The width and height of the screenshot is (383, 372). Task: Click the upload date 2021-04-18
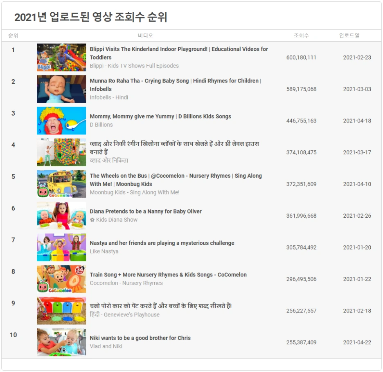click(357, 121)
